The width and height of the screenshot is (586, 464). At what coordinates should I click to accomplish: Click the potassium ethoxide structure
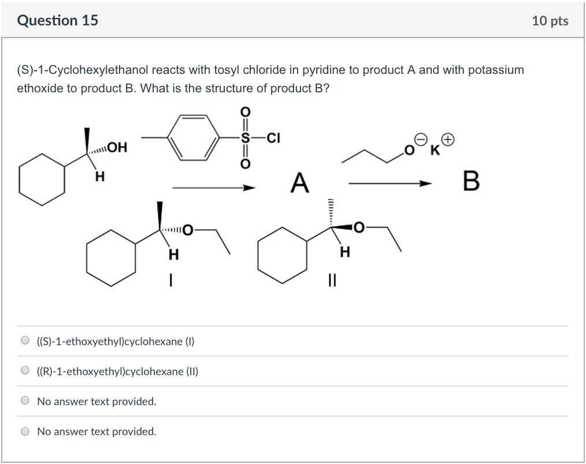pyautogui.click(x=399, y=150)
